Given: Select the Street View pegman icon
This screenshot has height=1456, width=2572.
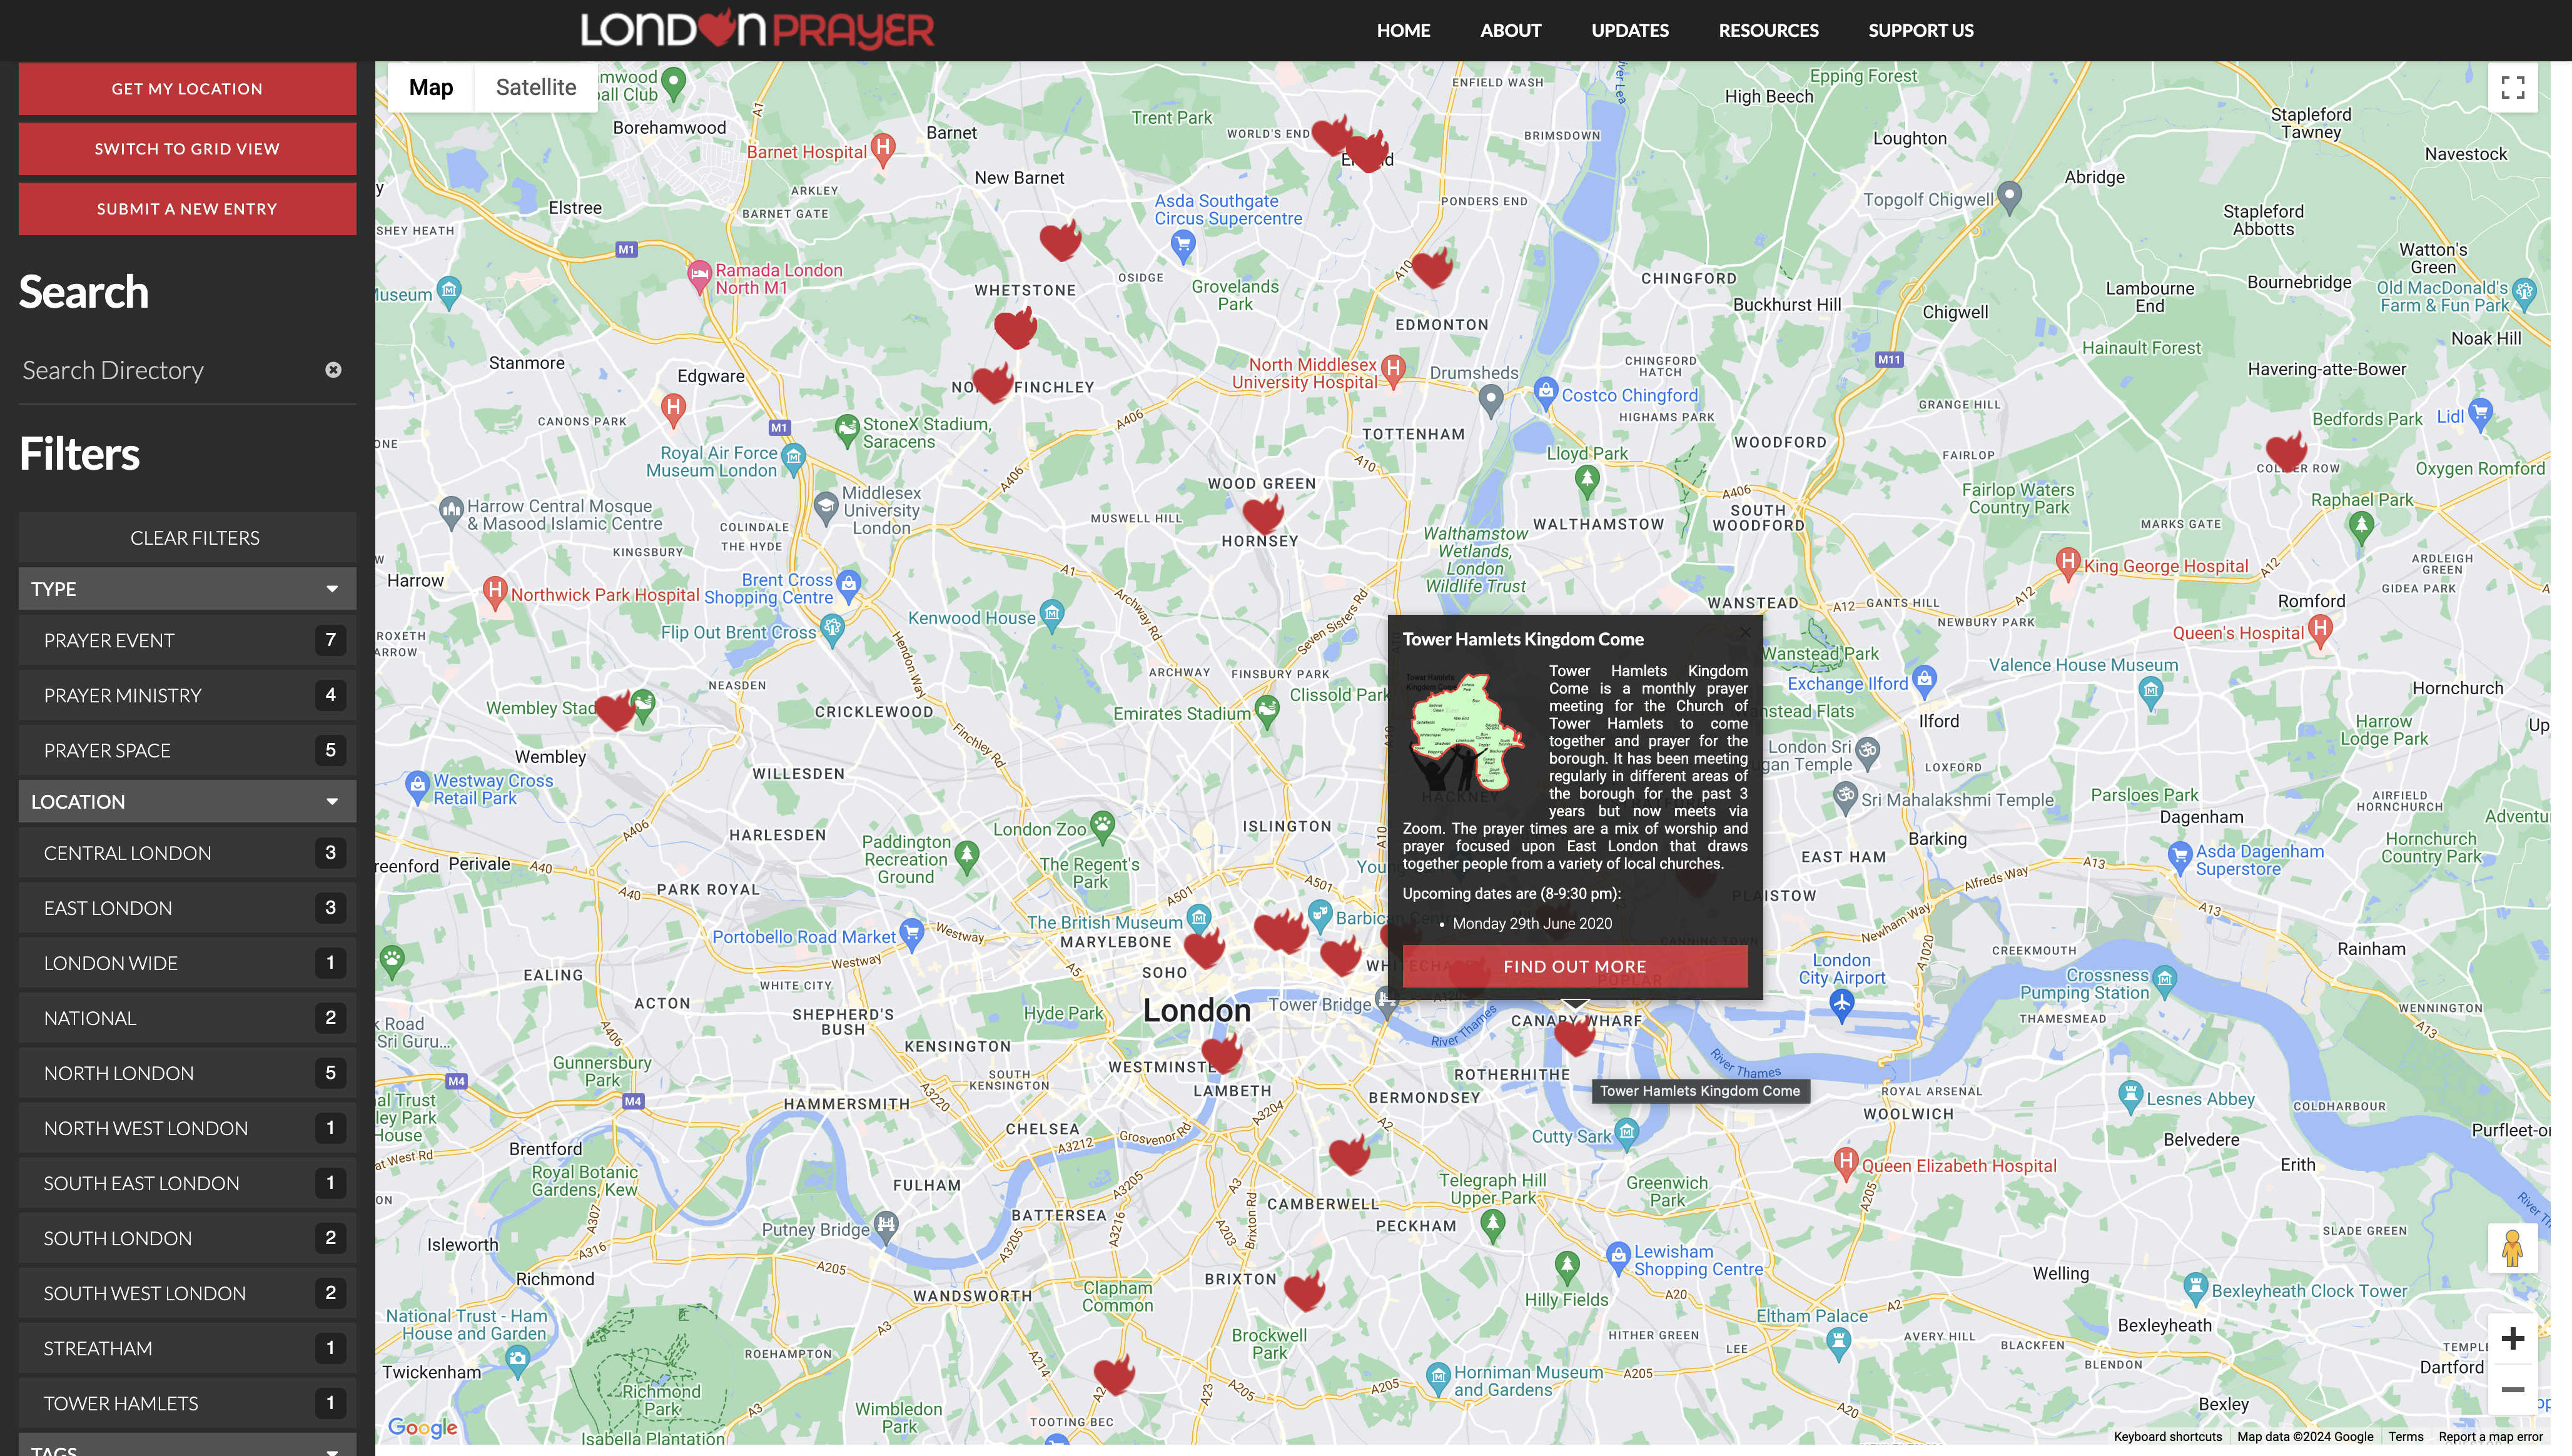Looking at the screenshot, I should coord(2512,1248).
